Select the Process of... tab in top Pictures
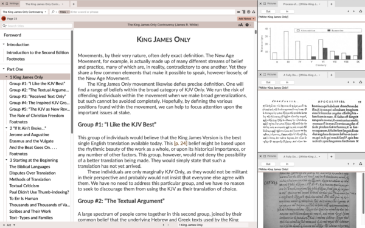The height and width of the screenshot is (228, 365). tap(302, 4)
